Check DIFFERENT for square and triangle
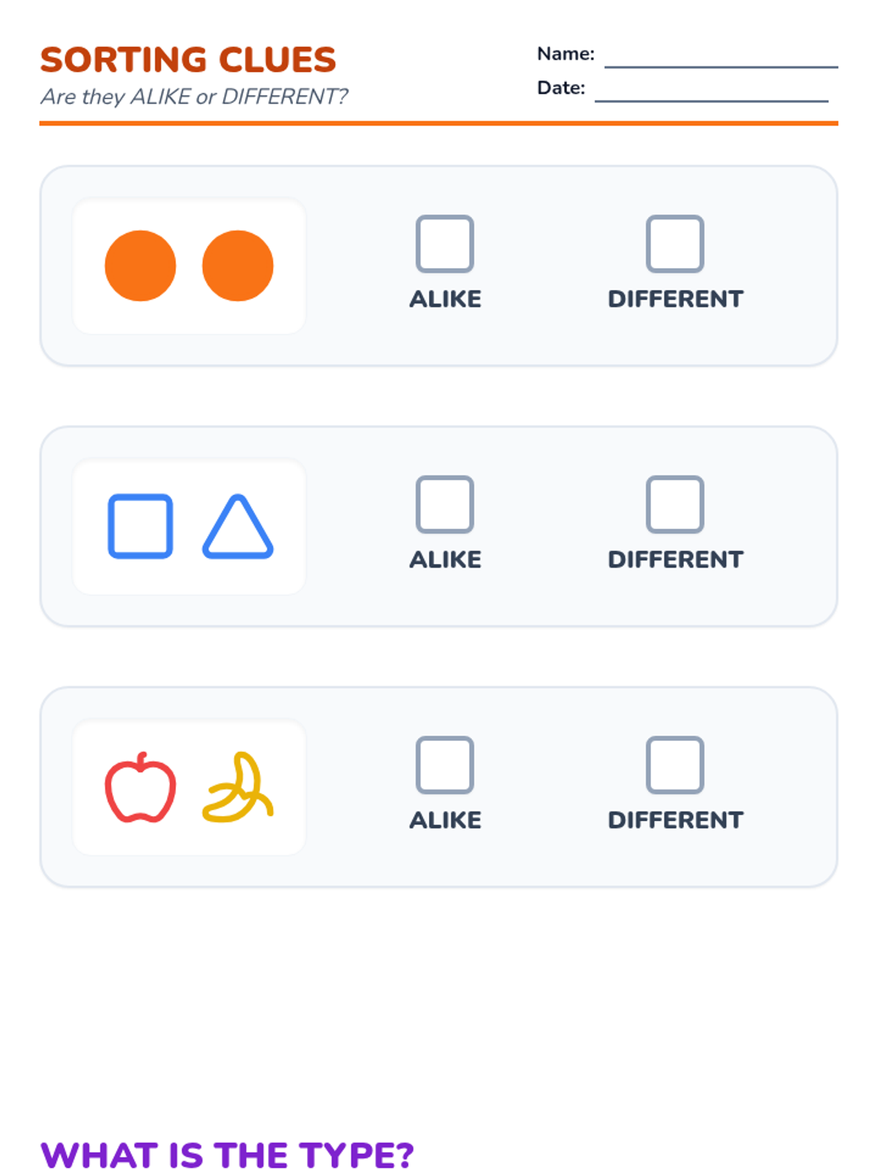The height and width of the screenshot is (1169, 877). click(x=675, y=504)
